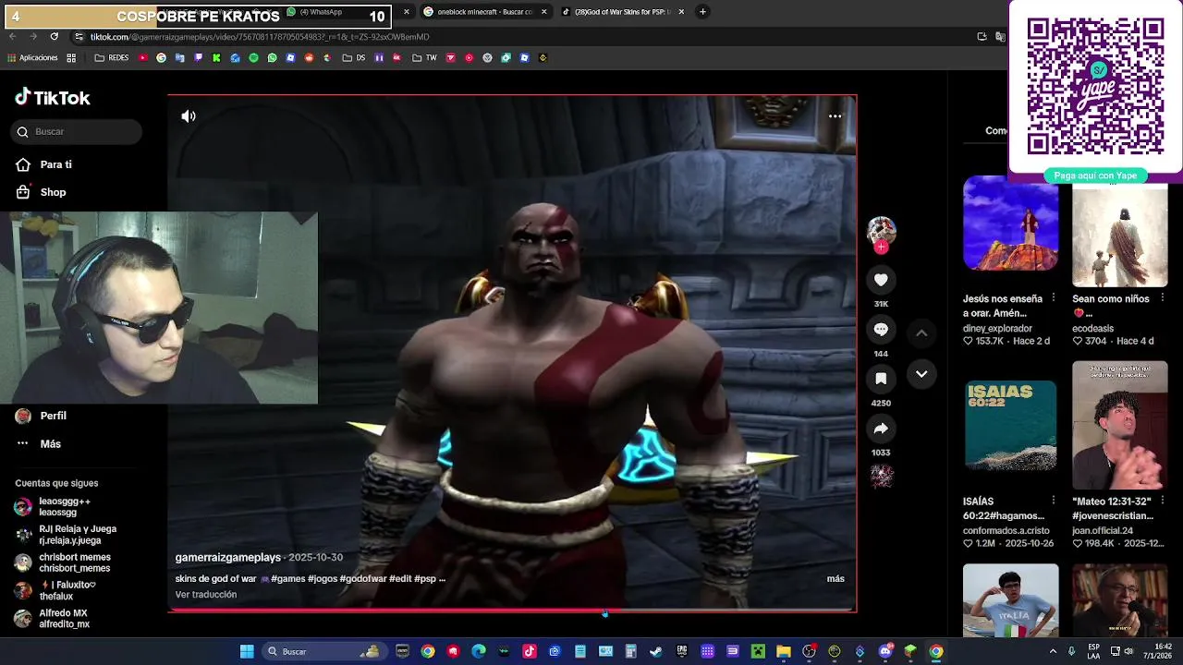This screenshot has width=1183, height=665.
Task: Open the Mateo 12:31-32 video thumbnail
Action: (1119, 425)
